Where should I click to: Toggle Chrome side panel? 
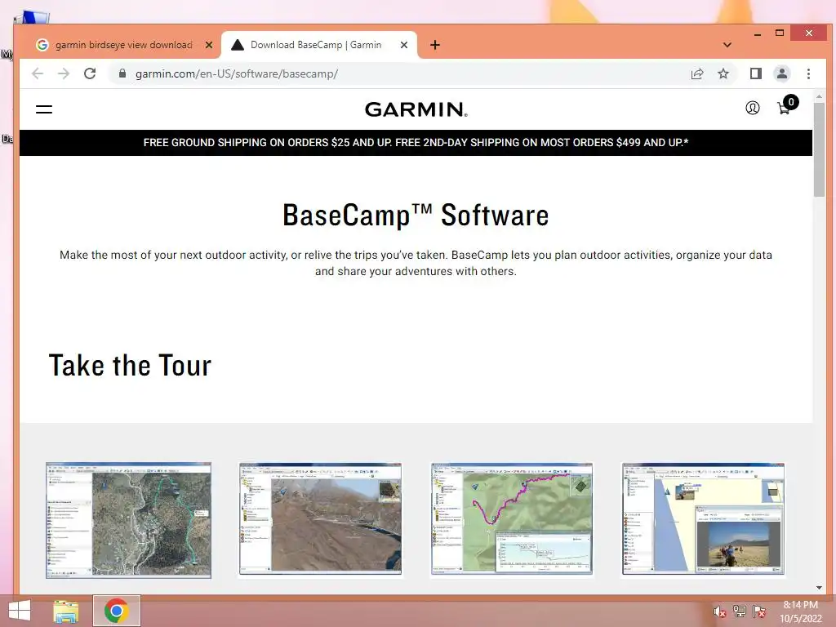pyautogui.click(x=755, y=73)
